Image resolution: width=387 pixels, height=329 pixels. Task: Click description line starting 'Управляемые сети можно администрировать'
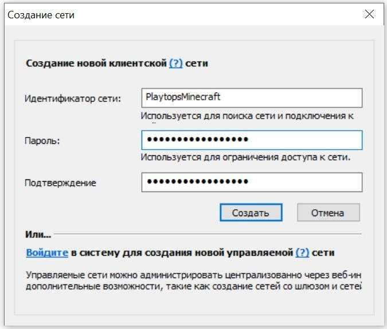click(194, 275)
